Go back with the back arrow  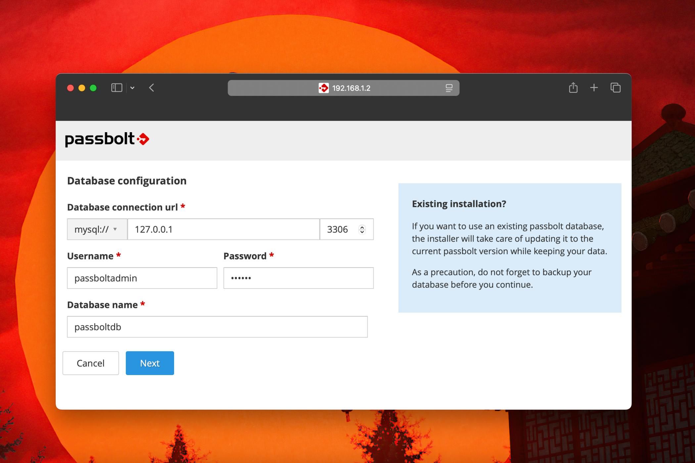coord(152,88)
